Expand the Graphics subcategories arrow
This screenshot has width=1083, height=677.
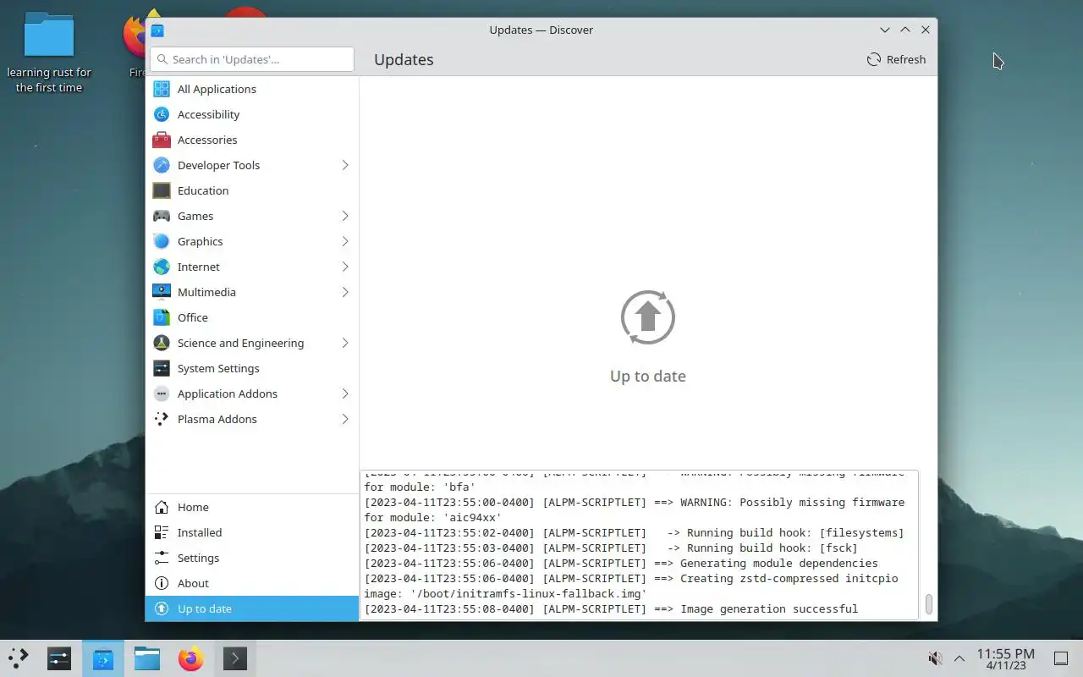345,241
